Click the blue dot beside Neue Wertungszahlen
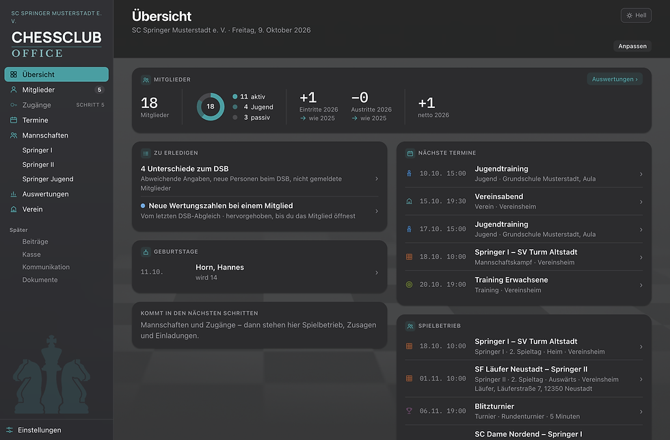Image resolution: width=670 pixels, height=440 pixels. point(143,206)
